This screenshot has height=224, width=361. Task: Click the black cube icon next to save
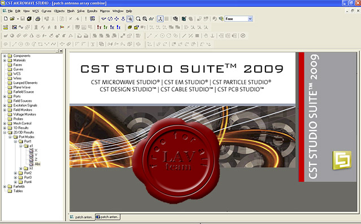[29, 19]
